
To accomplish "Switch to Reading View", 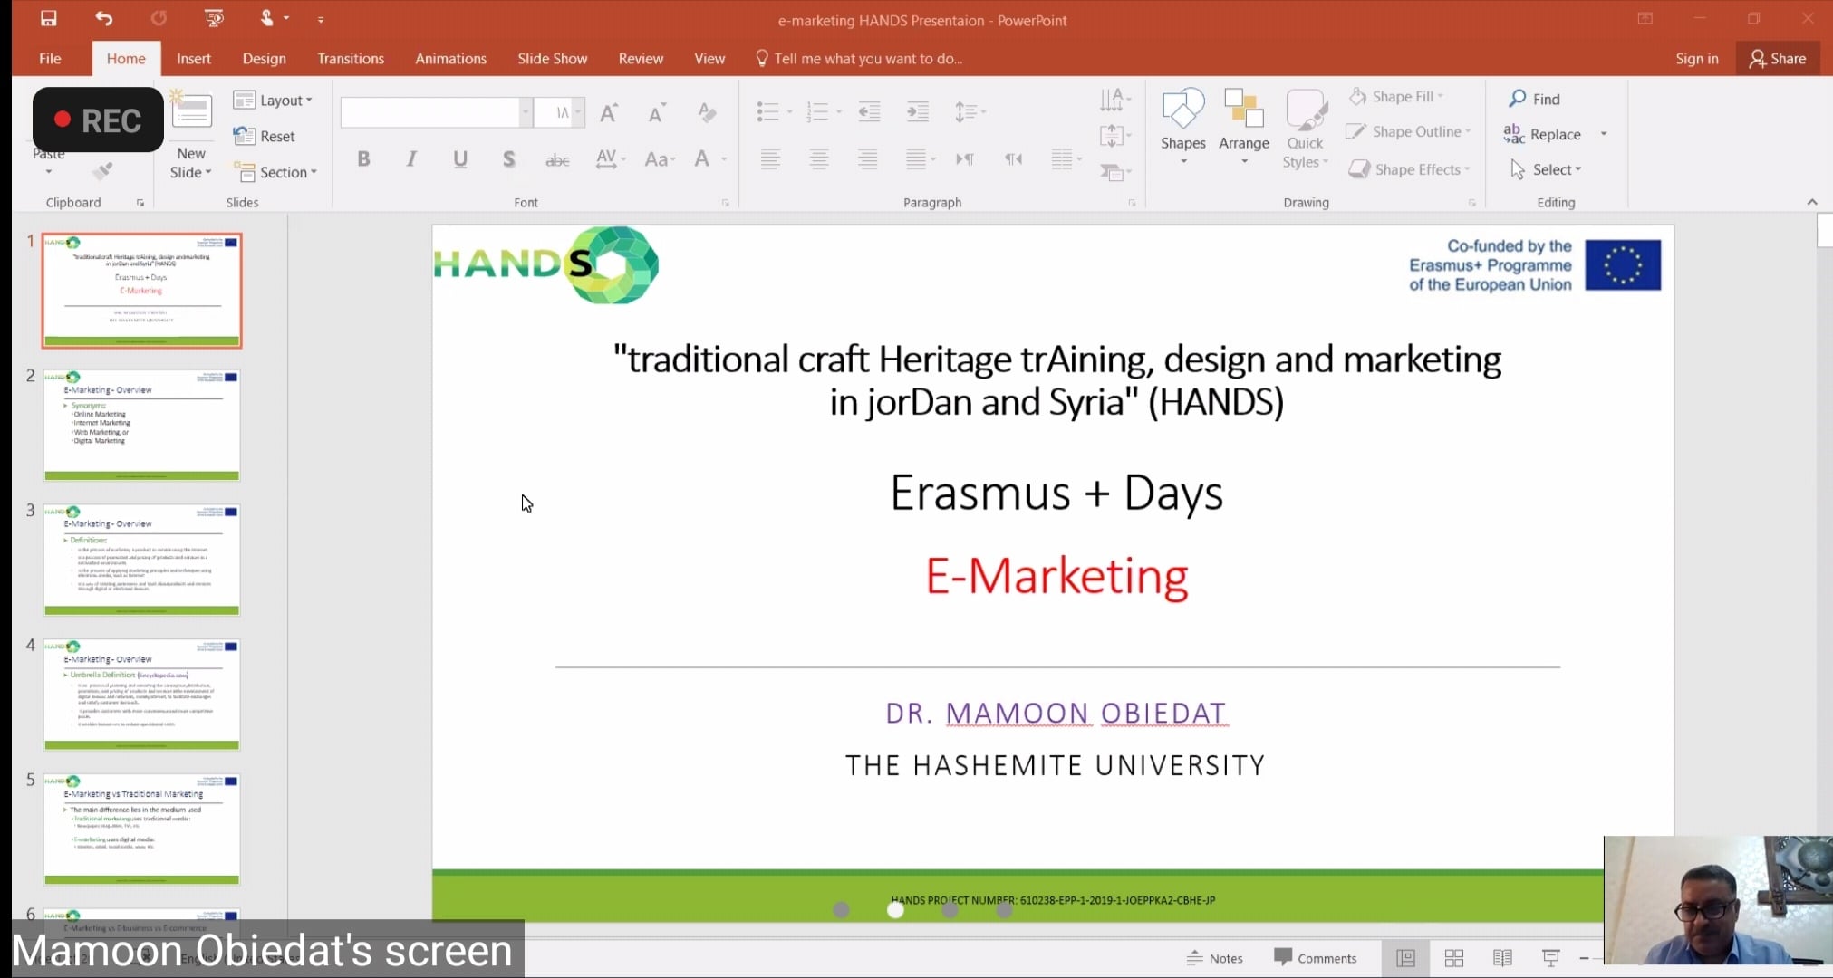I will [x=1502, y=958].
